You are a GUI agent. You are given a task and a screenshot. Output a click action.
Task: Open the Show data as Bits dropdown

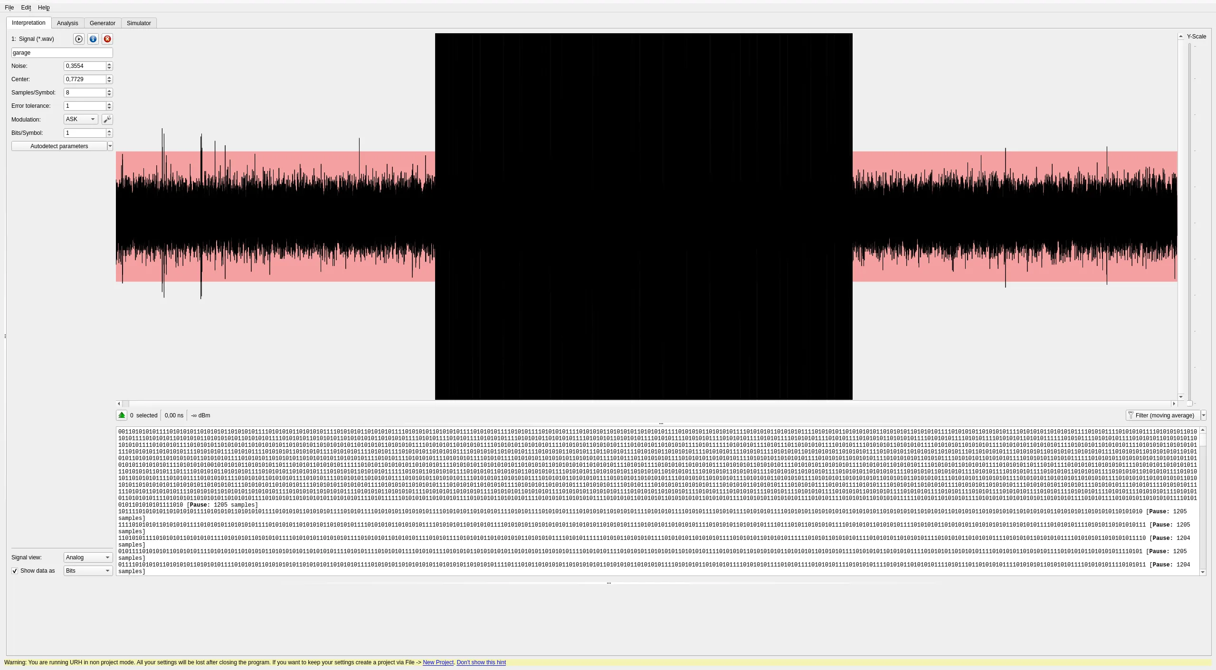88,571
